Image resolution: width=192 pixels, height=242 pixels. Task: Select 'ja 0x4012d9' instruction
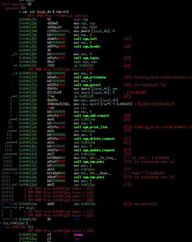83,96
